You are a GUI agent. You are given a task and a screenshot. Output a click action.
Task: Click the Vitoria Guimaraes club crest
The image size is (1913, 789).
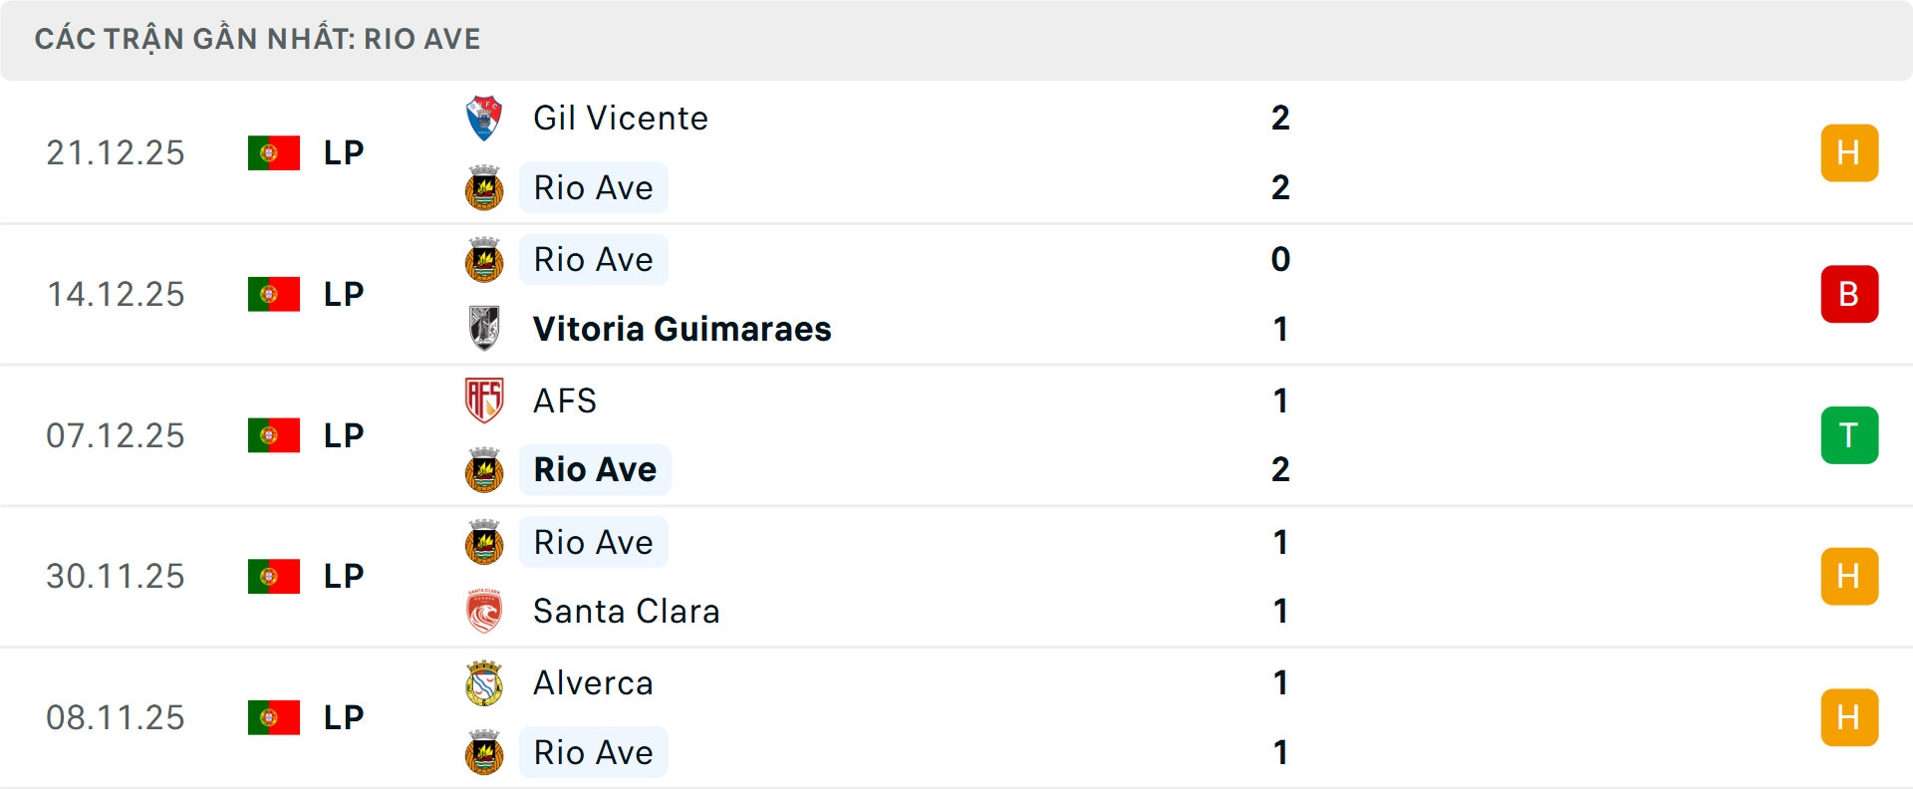pyautogui.click(x=484, y=329)
